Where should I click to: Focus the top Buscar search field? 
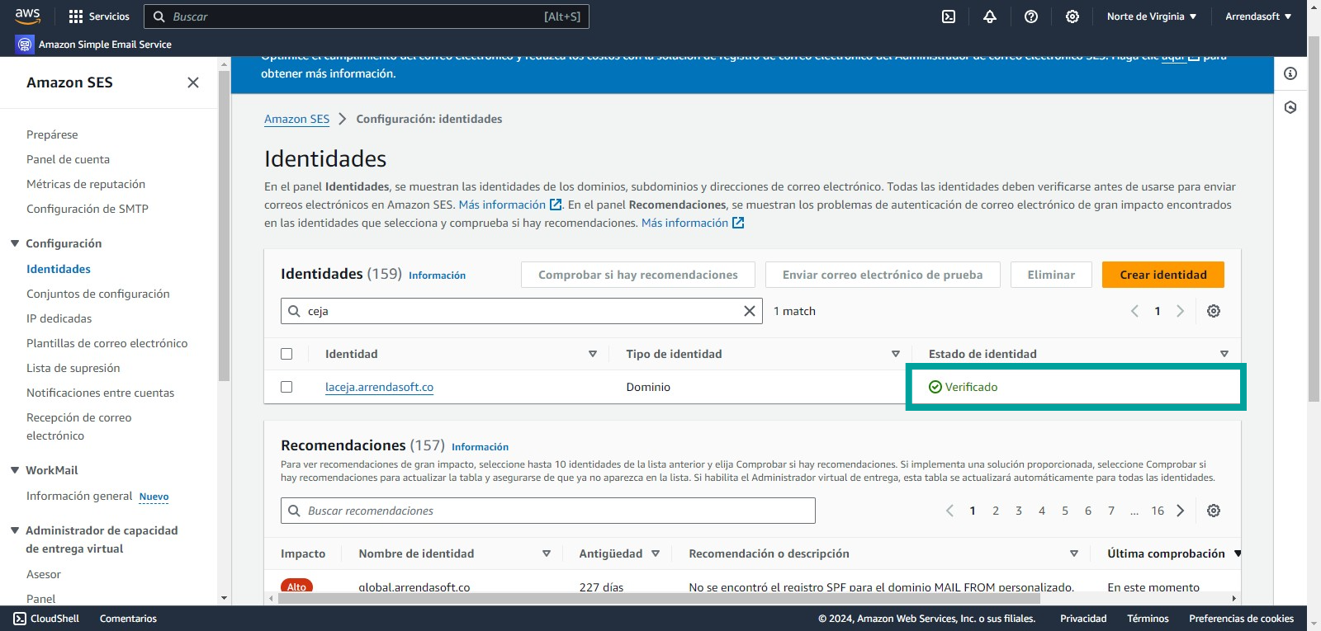pyautogui.click(x=367, y=16)
